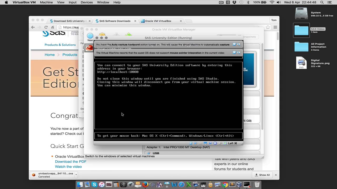Click the mouse integration indicator in VM status bar
Screen dimensions: 337x189
coord(220,143)
